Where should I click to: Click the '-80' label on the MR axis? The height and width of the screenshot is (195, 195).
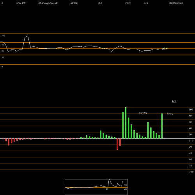click(190, 166)
